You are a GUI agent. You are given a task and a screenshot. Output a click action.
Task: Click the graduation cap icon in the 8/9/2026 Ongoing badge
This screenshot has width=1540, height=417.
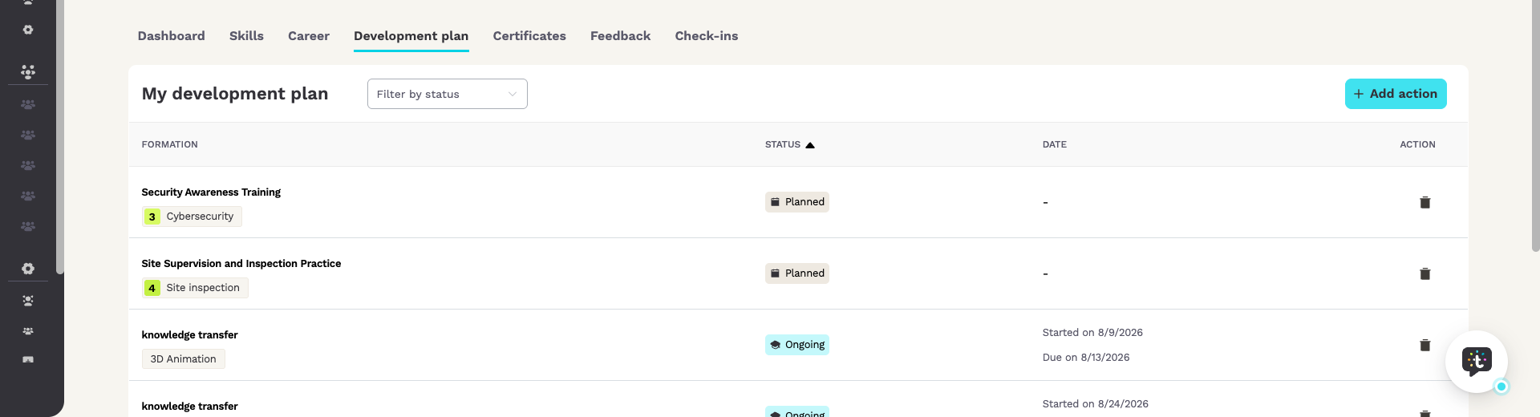click(775, 345)
